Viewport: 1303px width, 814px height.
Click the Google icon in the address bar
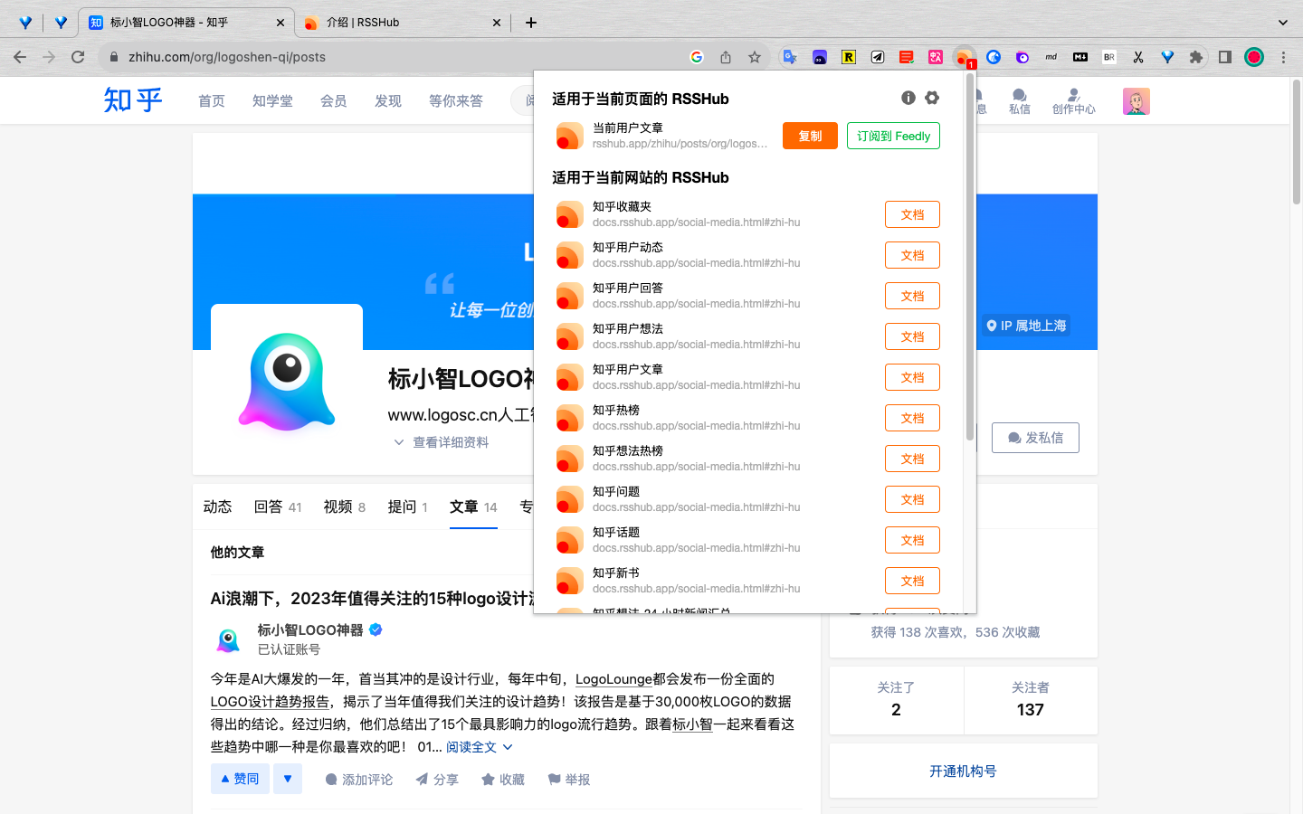pyautogui.click(x=697, y=57)
